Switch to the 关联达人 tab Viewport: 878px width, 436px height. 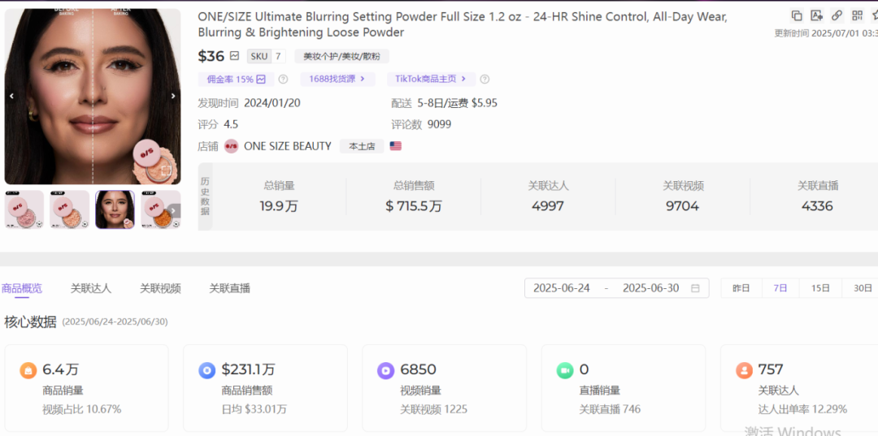pyautogui.click(x=91, y=288)
